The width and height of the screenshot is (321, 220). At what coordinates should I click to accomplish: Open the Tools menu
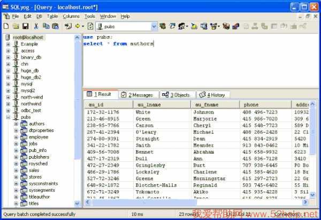[89, 17]
